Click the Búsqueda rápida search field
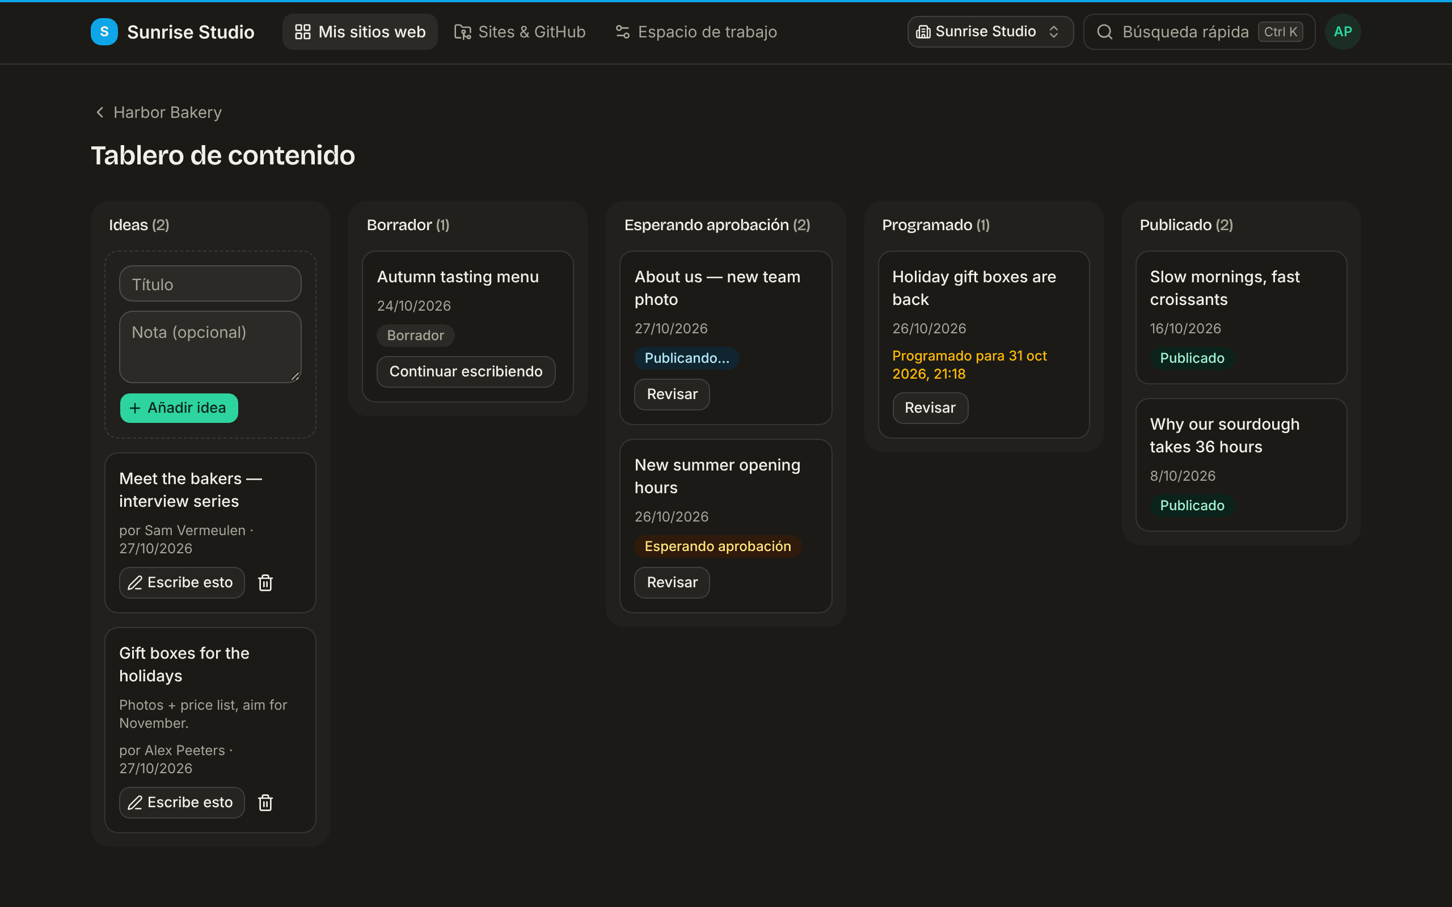 [x=1199, y=32]
